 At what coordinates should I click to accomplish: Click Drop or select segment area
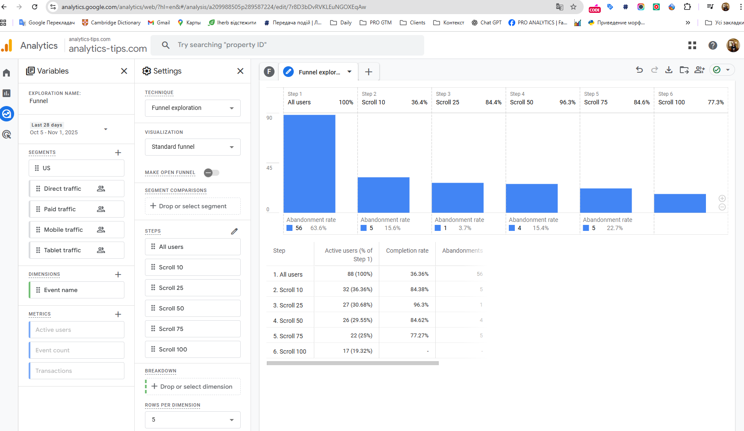pyautogui.click(x=193, y=206)
